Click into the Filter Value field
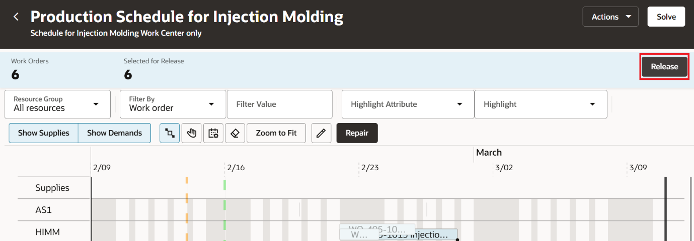The image size is (694, 241). tap(280, 104)
